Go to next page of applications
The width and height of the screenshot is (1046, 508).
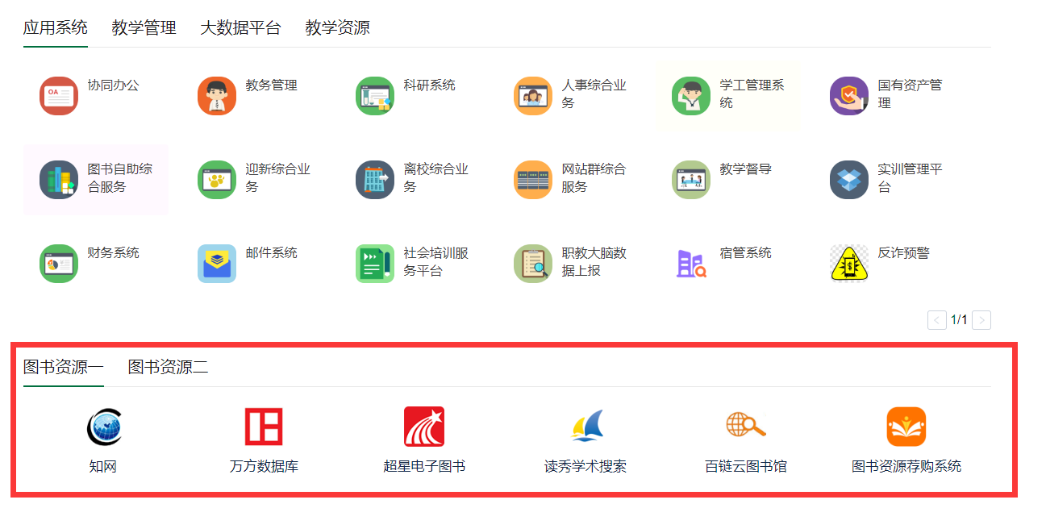(981, 320)
